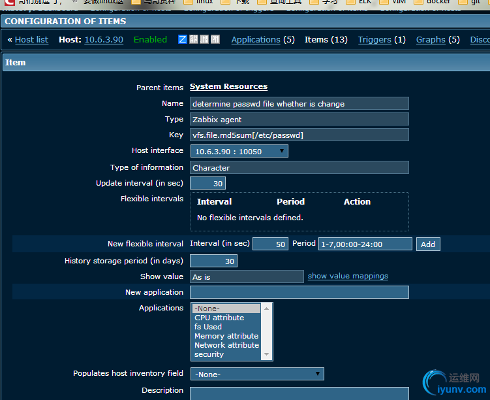Open the Host interface dropdown
The height and width of the screenshot is (400, 490).
pyautogui.click(x=239, y=151)
